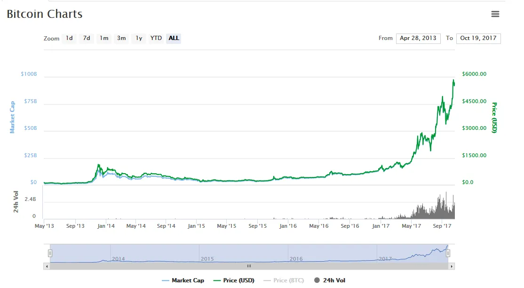Image resolution: width=524 pixels, height=288 pixels.
Task: Click the navigator scrollbar right arrow
Action: pyautogui.click(x=452, y=266)
